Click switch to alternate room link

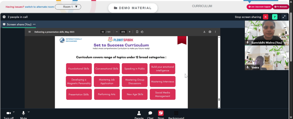click(x=40, y=7)
